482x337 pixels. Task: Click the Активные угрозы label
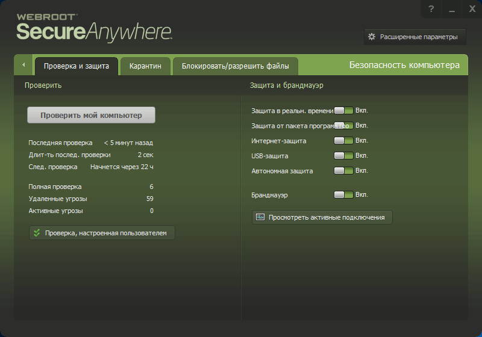point(55,211)
